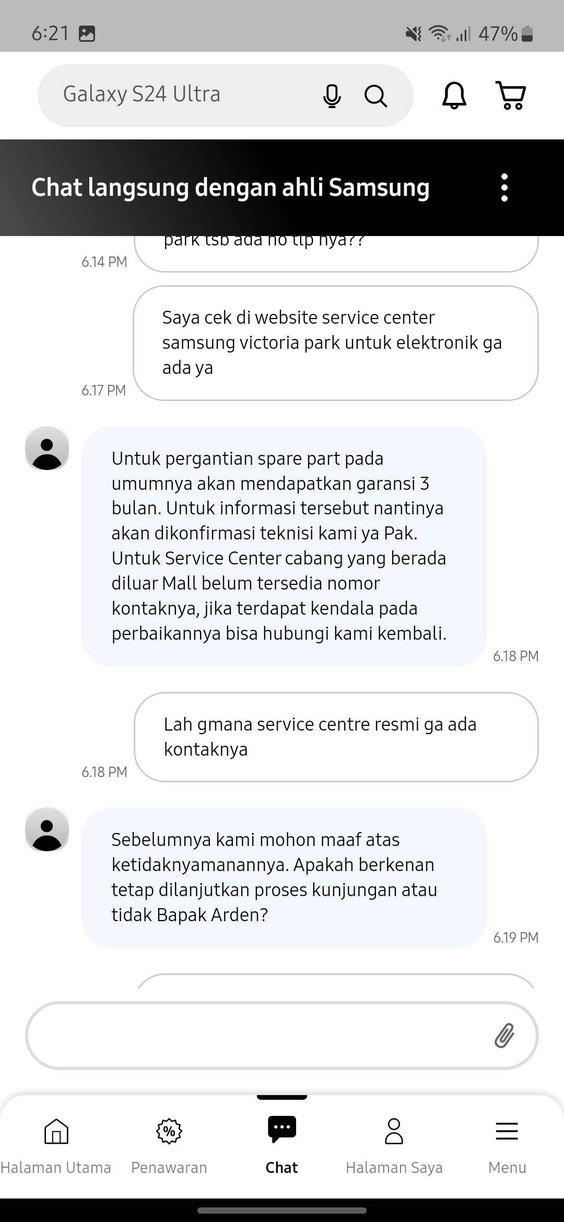Tap the microphone voice search icon
This screenshot has width=564, height=1222.
point(332,96)
